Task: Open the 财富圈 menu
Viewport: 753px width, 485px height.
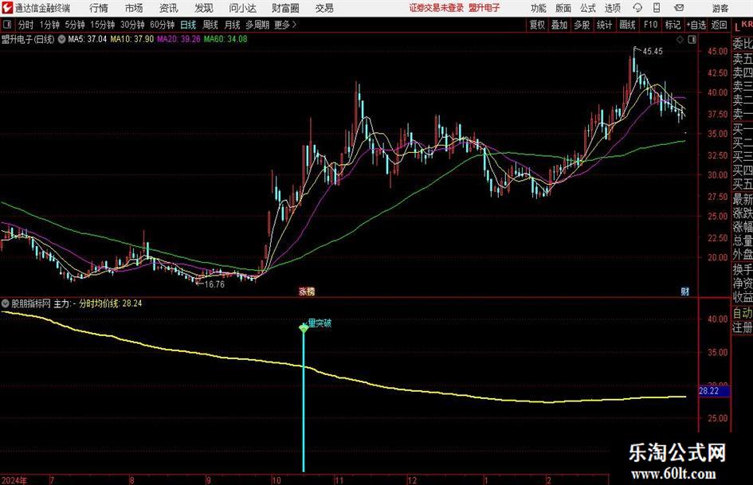Action: pyautogui.click(x=285, y=8)
